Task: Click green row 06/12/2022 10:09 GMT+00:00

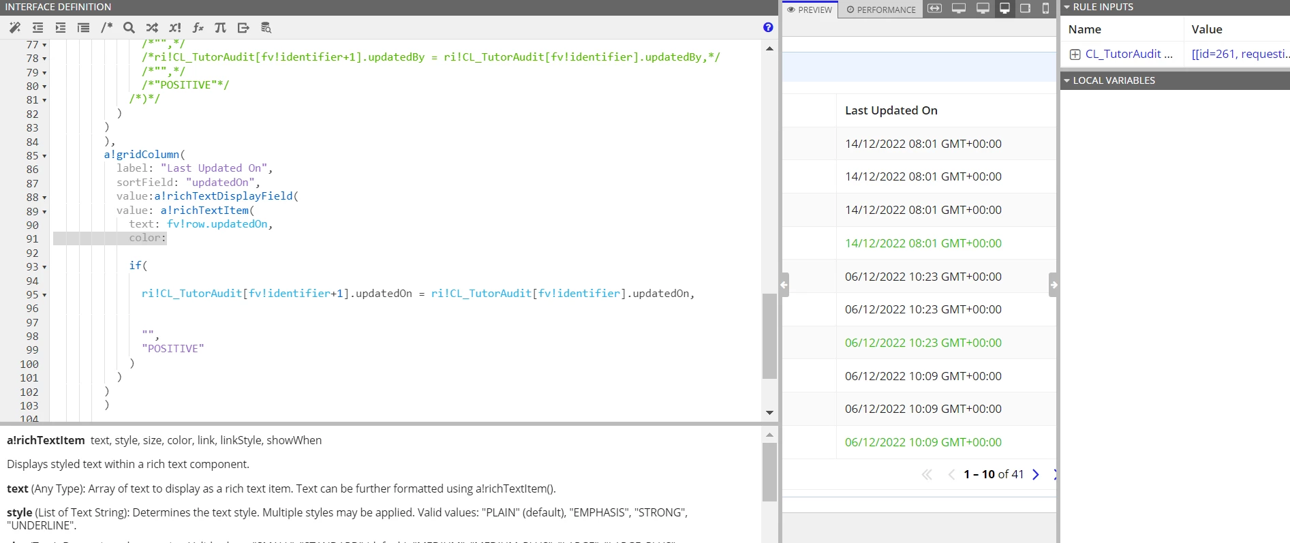Action: (x=923, y=442)
